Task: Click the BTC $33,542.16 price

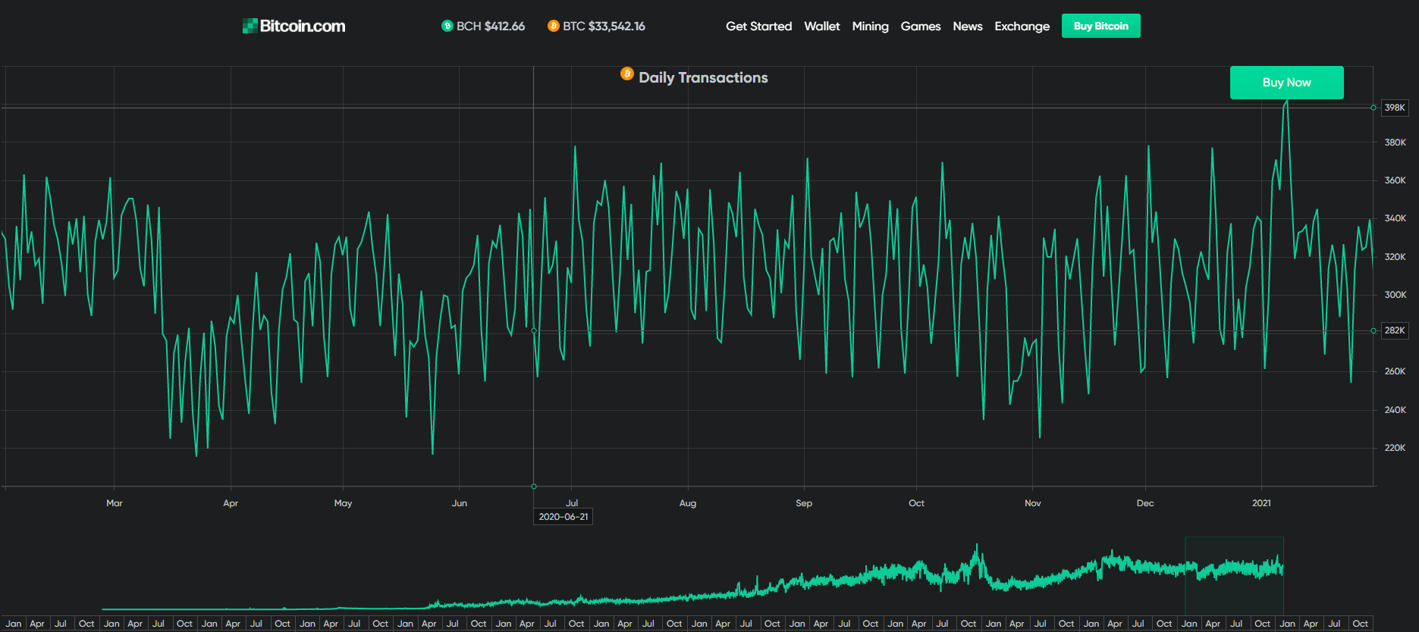Action: click(604, 26)
